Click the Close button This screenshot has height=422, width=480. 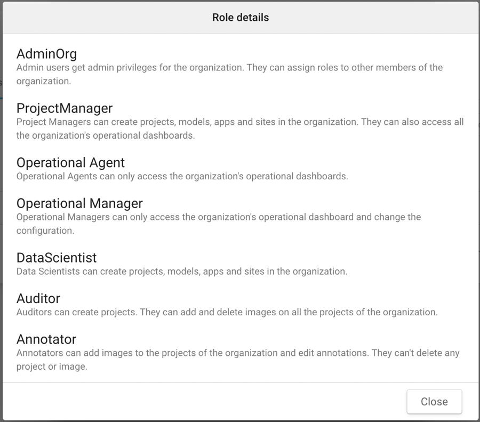point(434,402)
